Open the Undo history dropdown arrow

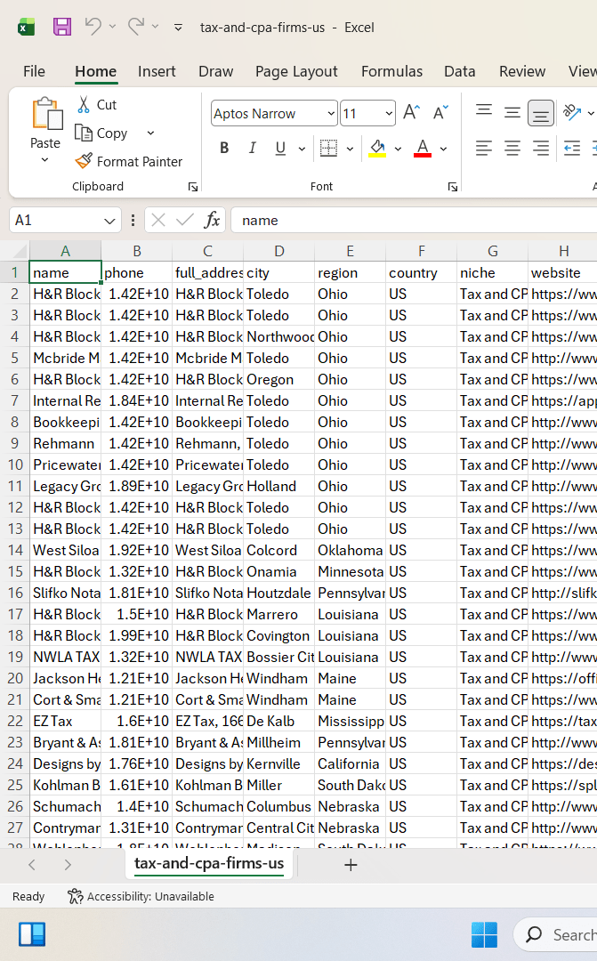[112, 27]
